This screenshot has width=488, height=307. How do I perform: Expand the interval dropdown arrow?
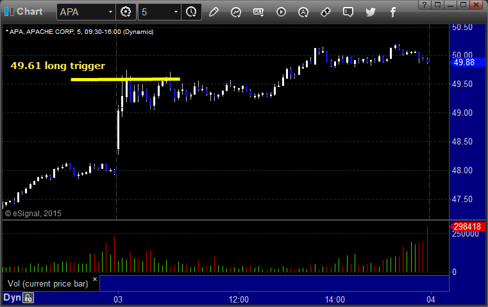176,12
